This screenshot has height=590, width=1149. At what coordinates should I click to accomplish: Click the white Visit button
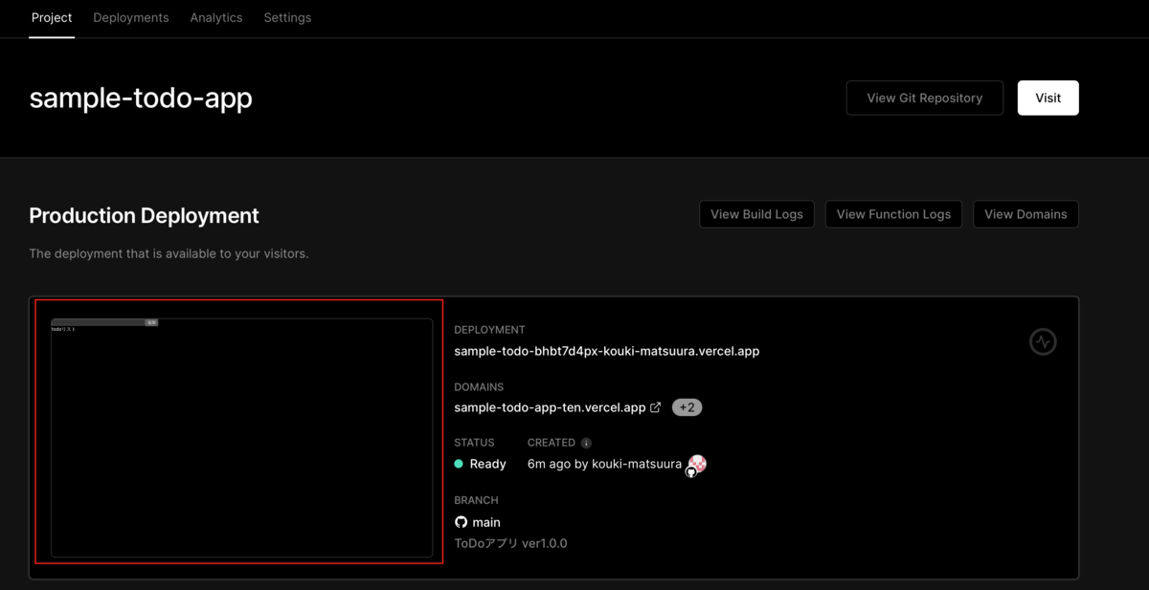tap(1048, 98)
